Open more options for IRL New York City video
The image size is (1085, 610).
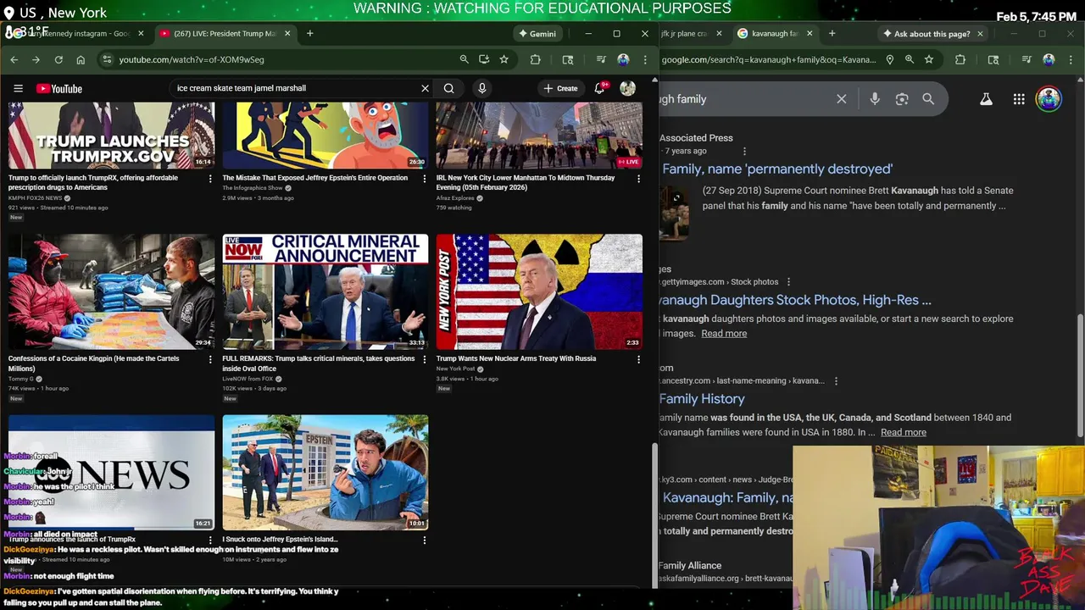tap(638, 179)
